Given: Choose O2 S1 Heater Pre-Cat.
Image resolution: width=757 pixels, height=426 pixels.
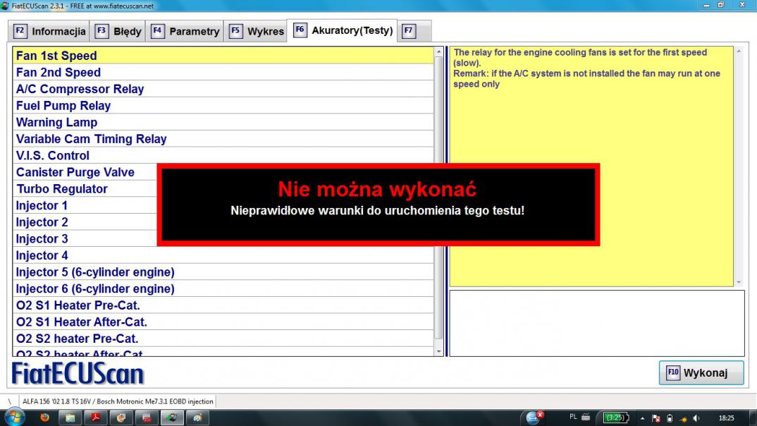Looking at the screenshot, I should pyautogui.click(x=223, y=305).
